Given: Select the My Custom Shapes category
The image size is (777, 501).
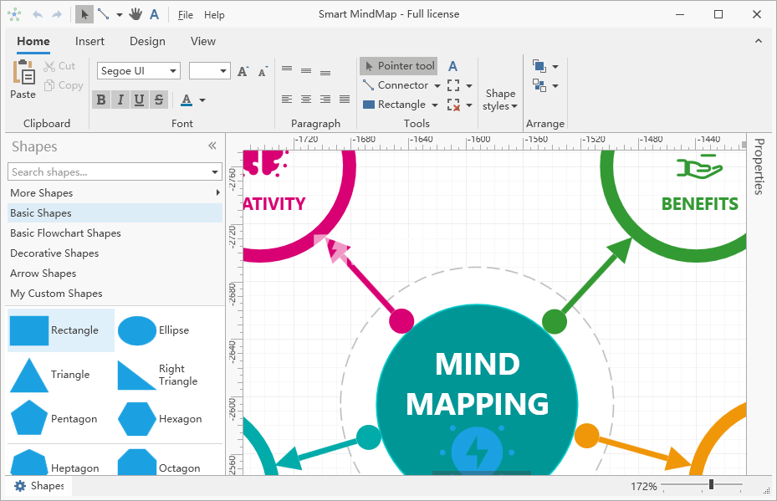Looking at the screenshot, I should [x=115, y=294].
